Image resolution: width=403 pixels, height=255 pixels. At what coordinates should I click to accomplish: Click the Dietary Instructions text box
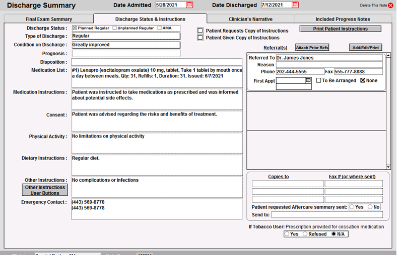157,165
